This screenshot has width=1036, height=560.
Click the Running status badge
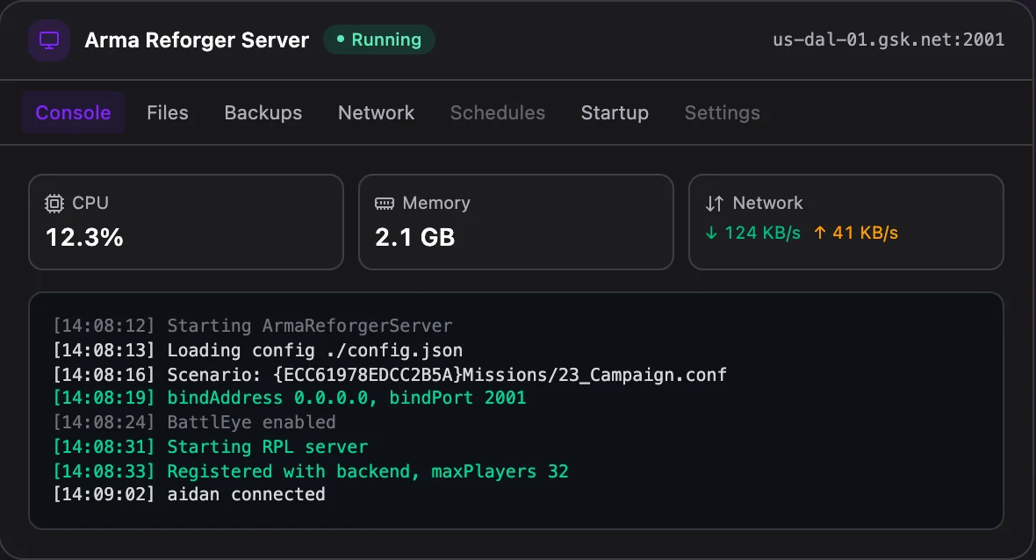[x=378, y=39]
